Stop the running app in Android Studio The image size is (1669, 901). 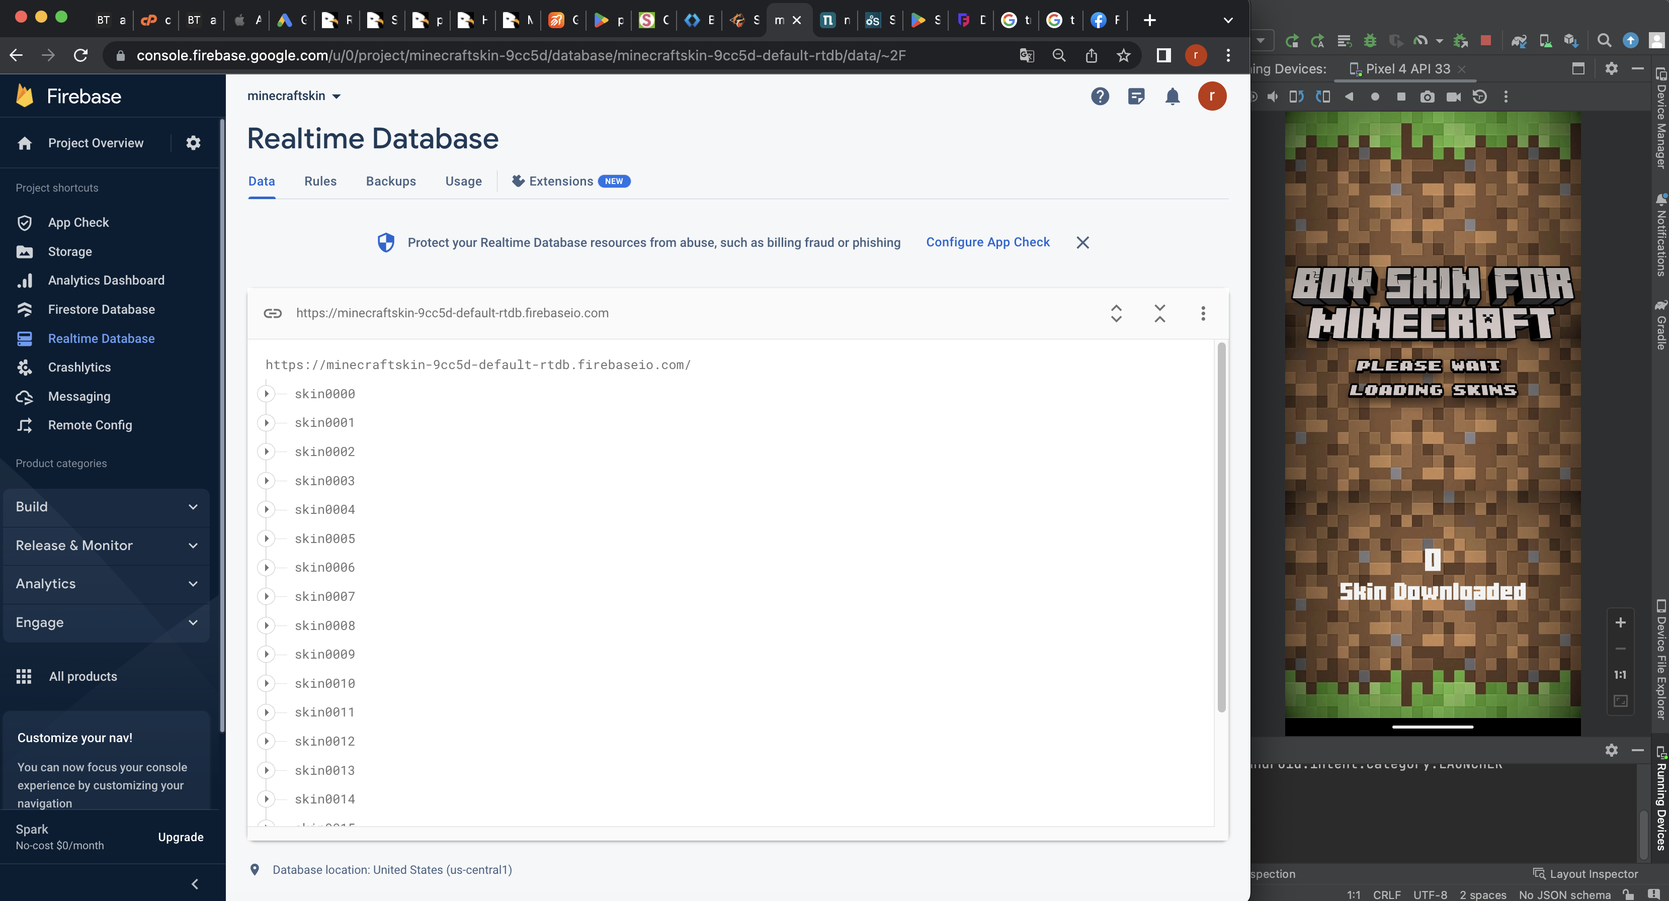(x=1485, y=41)
